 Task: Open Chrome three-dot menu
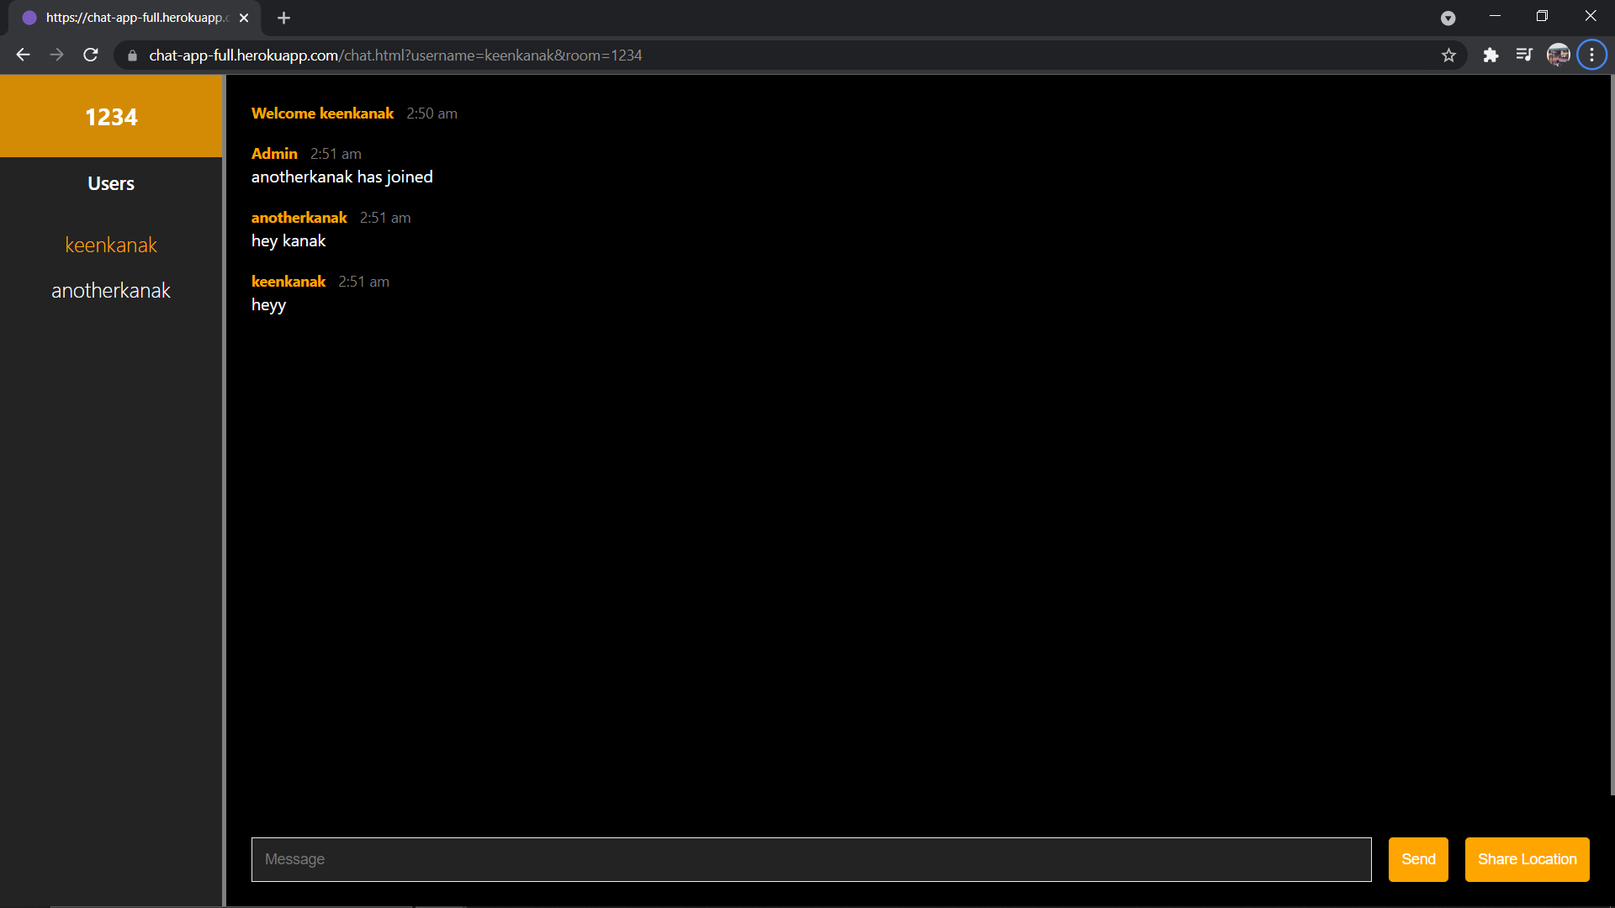click(x=1591, y=55)
